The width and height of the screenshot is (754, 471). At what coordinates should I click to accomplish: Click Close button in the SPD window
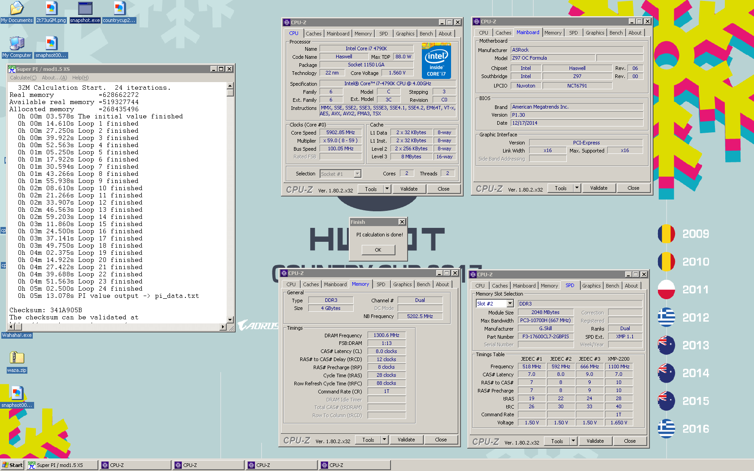(630, 441)
